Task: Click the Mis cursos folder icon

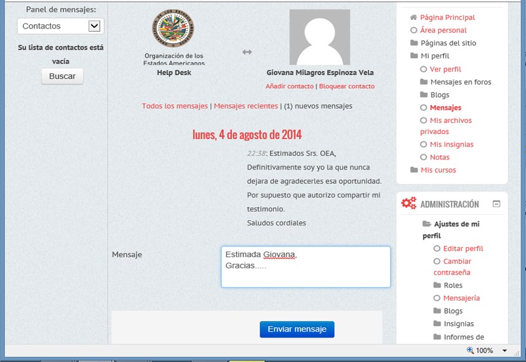Action: [x=414, y=170]
